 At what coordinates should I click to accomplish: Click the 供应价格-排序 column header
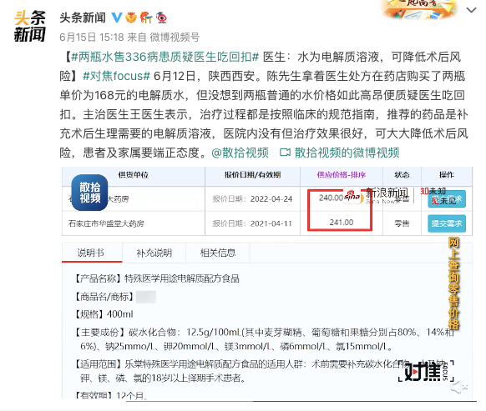(342, 175)
